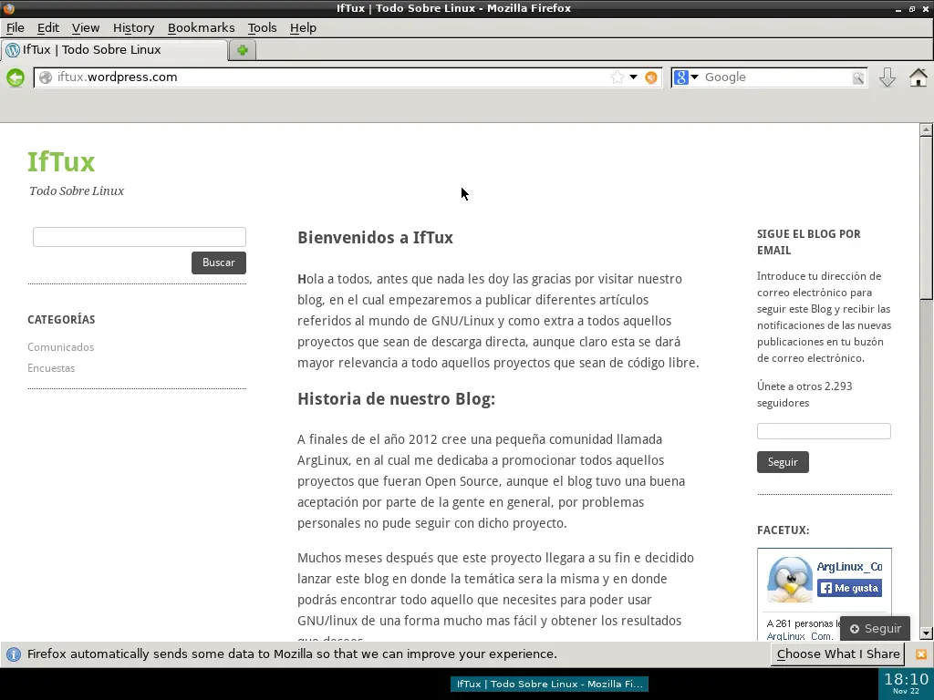Go to the Home page icon
Image resolution: width=934 pixels, height=700 pixels.
[918, 77]
